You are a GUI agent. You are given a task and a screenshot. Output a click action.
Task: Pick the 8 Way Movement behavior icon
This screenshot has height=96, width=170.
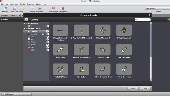pos(124,30)
